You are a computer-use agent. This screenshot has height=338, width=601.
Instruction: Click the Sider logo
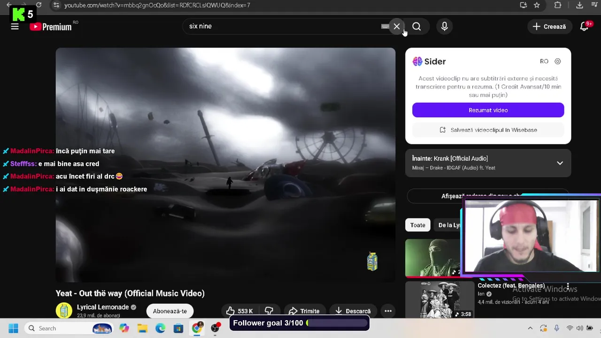429,61
